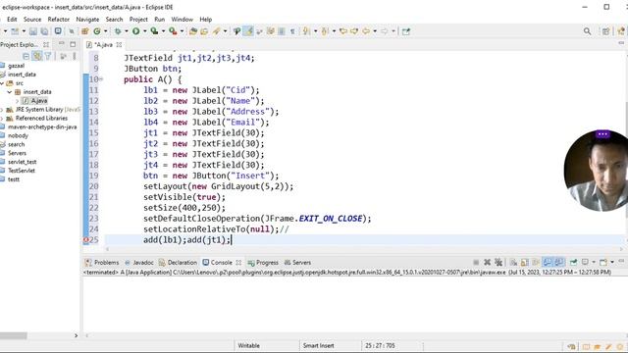Expand Referenced Libraries node

[x=2, y=119]
